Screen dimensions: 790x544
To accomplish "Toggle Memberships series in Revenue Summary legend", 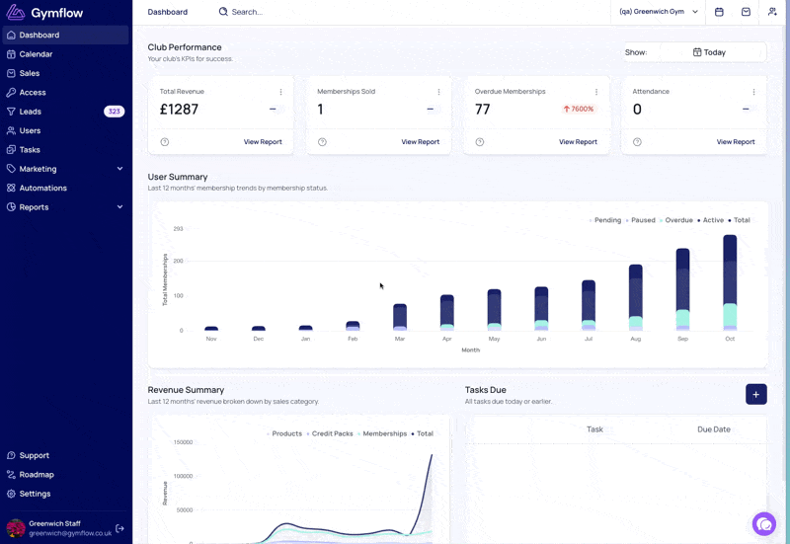I will (382, 433).
